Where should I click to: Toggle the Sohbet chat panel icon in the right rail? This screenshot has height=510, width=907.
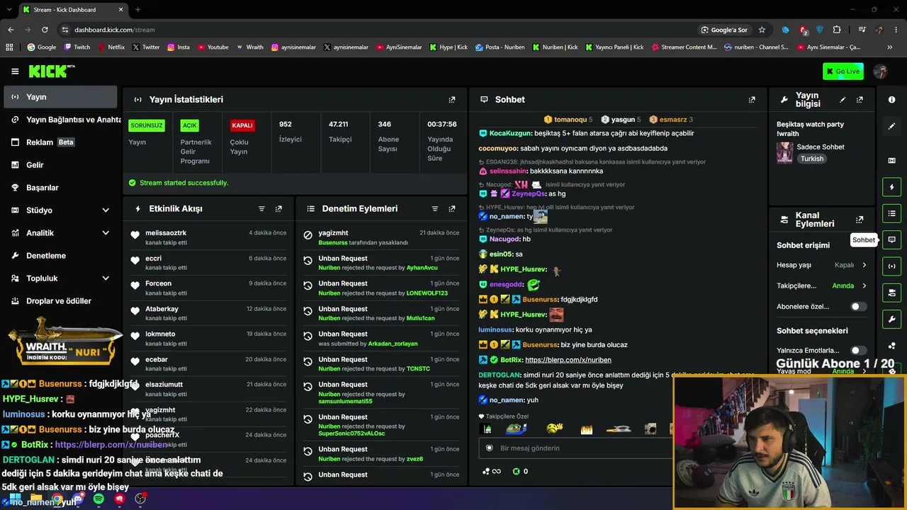tap(891, 239)
